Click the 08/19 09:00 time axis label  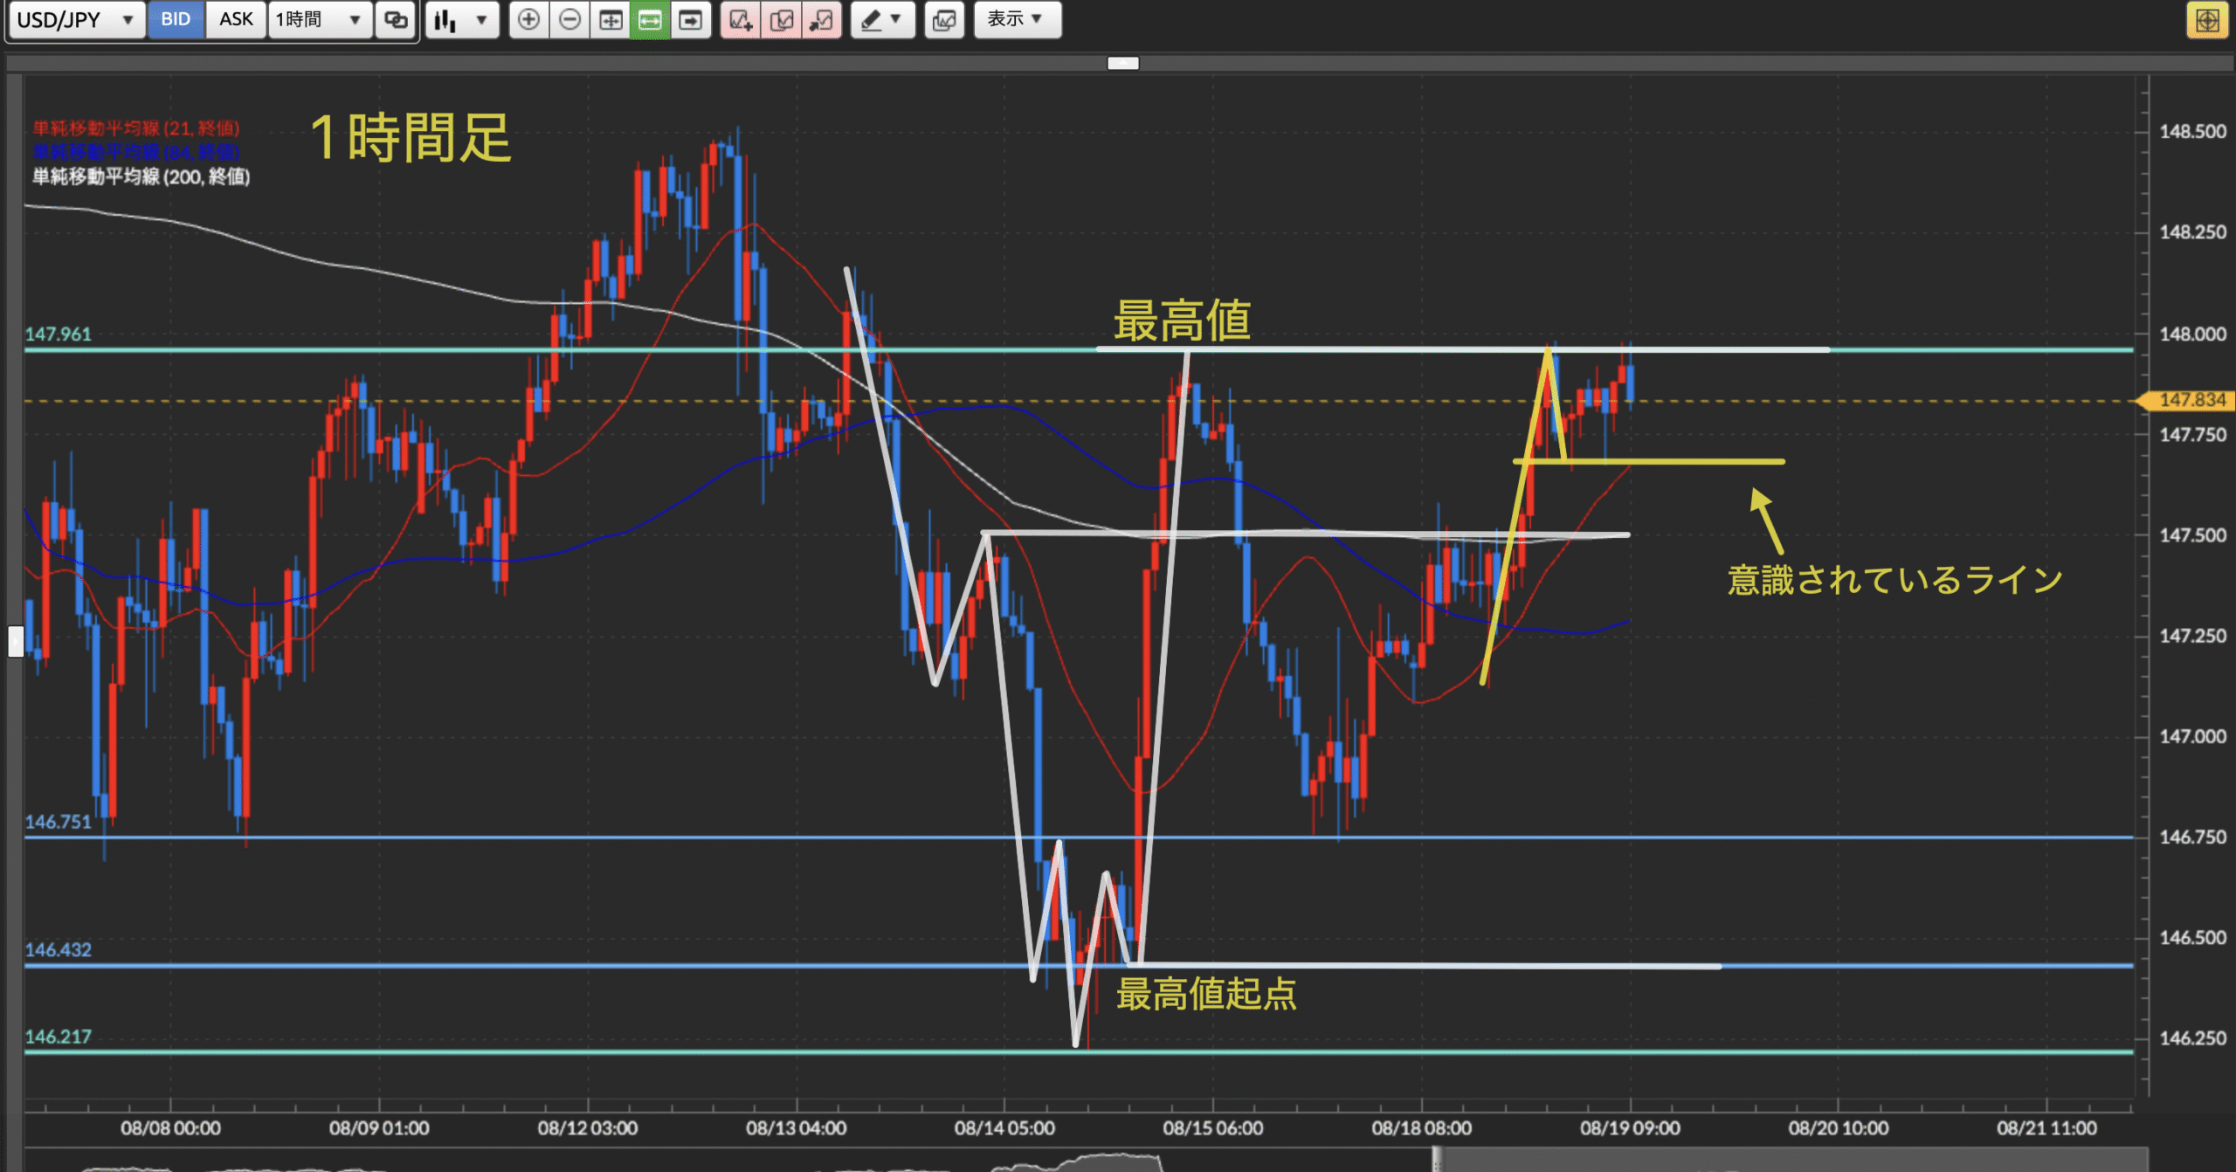(1630, 1128)
